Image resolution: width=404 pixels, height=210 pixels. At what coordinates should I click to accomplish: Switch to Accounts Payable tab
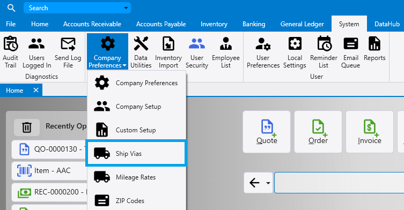click(161, 24)
